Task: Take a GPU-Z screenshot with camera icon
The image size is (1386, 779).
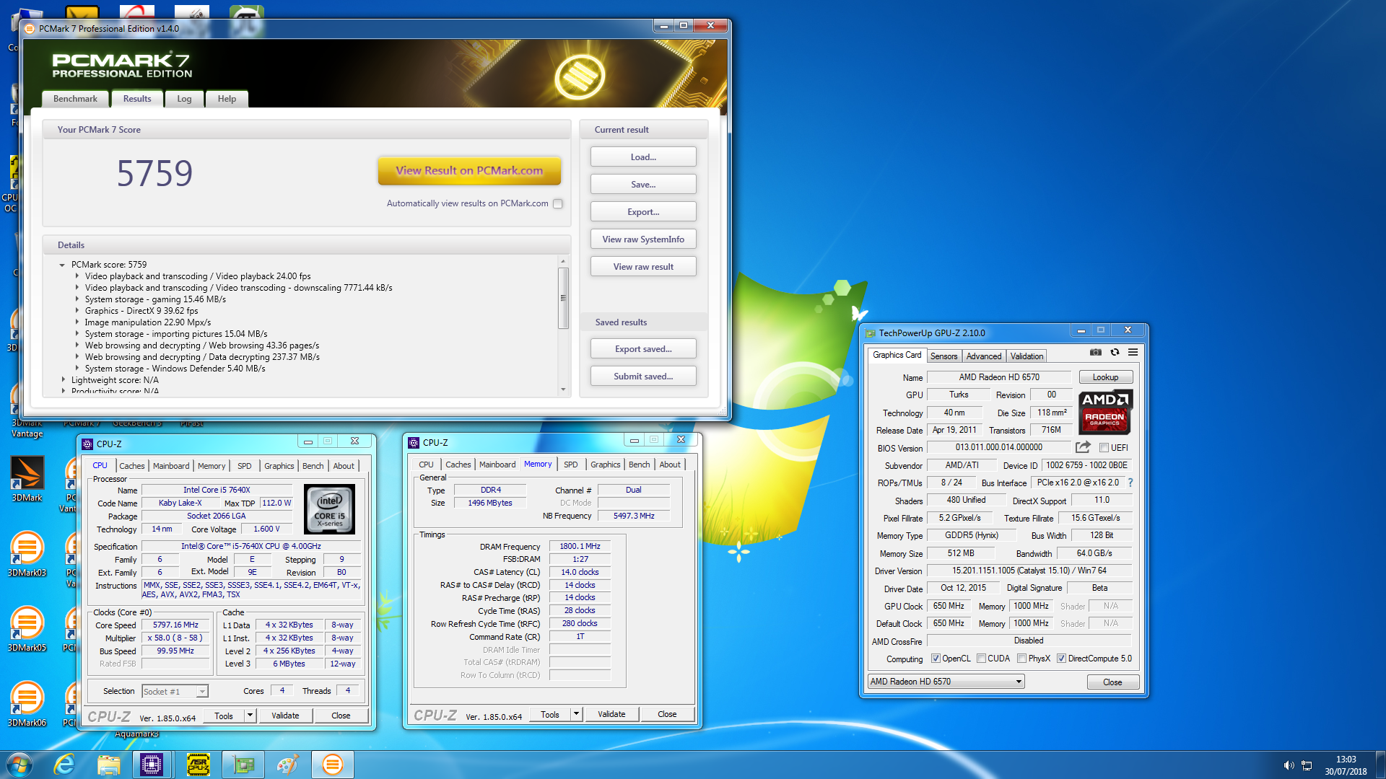Action: point(1096,353)
